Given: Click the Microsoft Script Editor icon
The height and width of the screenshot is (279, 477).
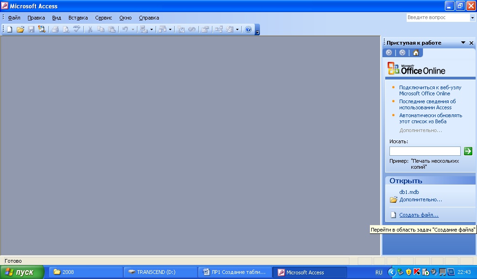Looking at the screenshot, I should tap(191, 29).
